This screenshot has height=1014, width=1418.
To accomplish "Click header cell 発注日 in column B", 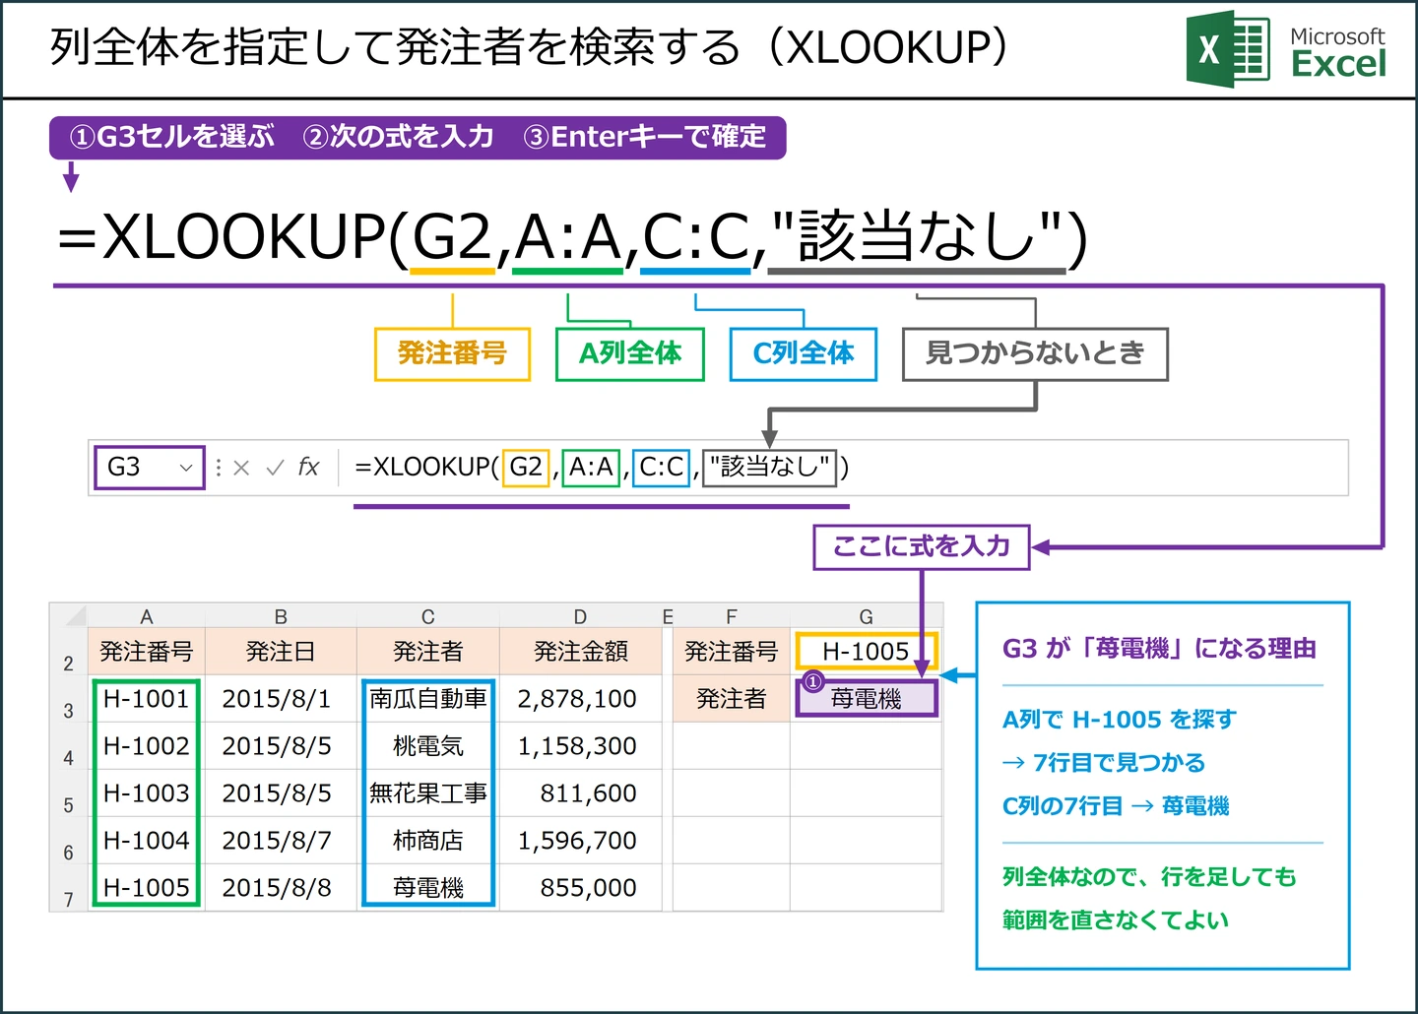I will pos(281,652).
